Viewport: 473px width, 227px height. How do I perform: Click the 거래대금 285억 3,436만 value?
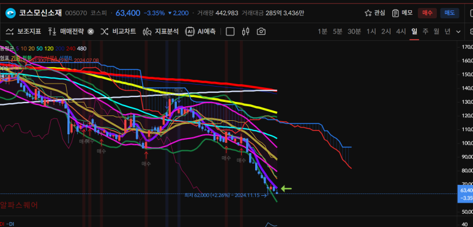[273, 13]
